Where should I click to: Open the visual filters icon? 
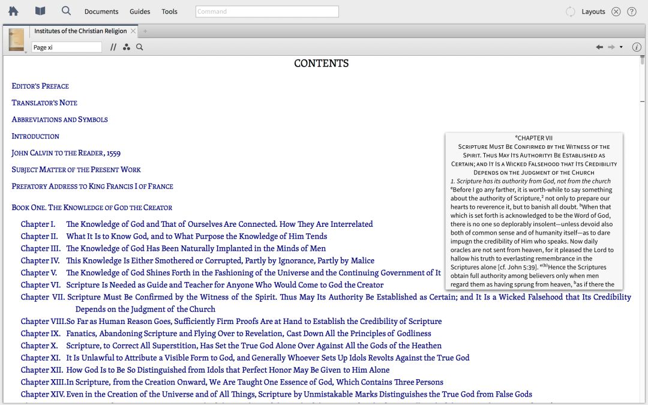[x=127, y=47]
